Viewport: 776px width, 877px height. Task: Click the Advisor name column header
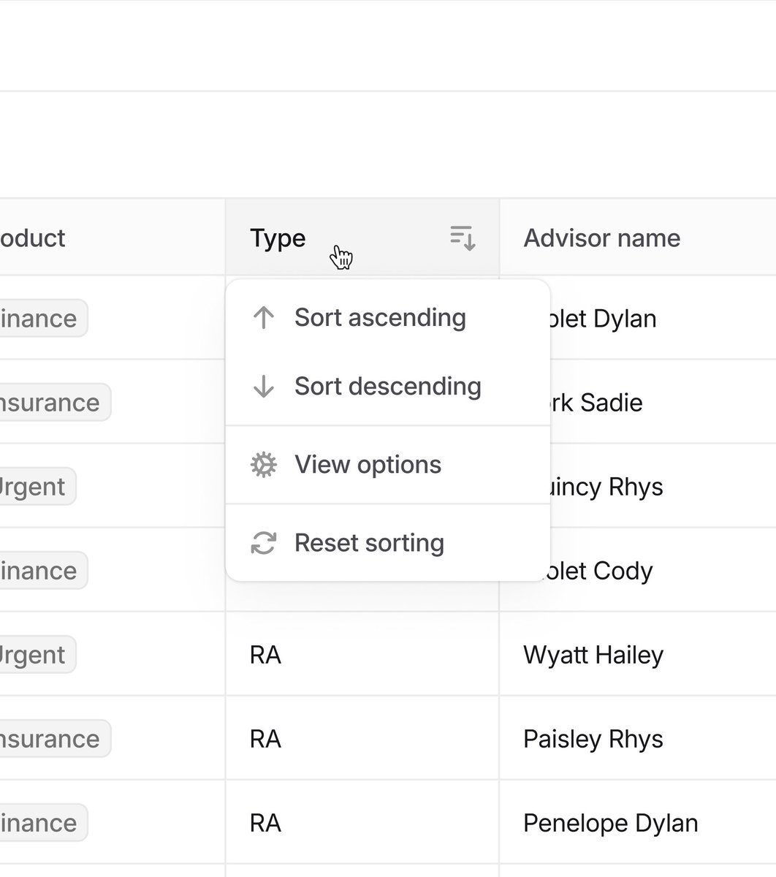[637, 237]
